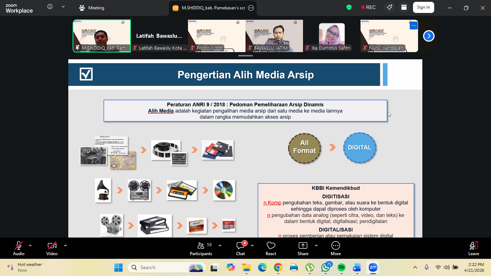
Task: Click the Sign in button
Action: [423, 8]
